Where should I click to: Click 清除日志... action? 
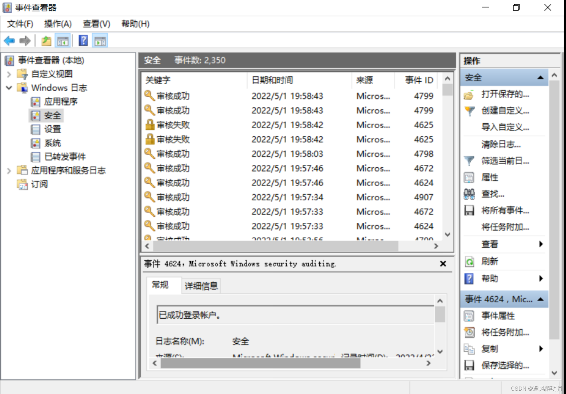coord(501,144)
